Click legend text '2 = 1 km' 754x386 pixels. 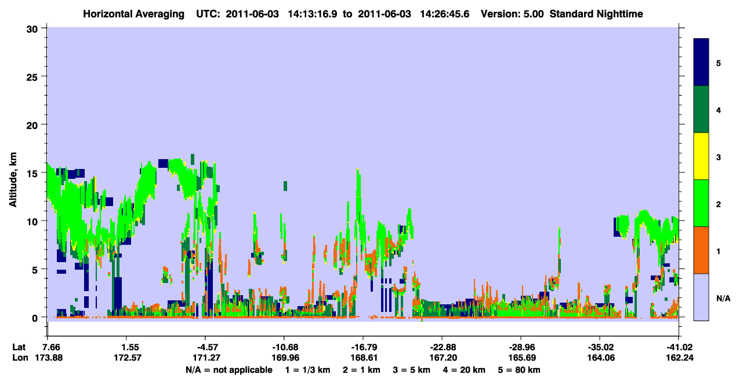click(x=361, y=370)
